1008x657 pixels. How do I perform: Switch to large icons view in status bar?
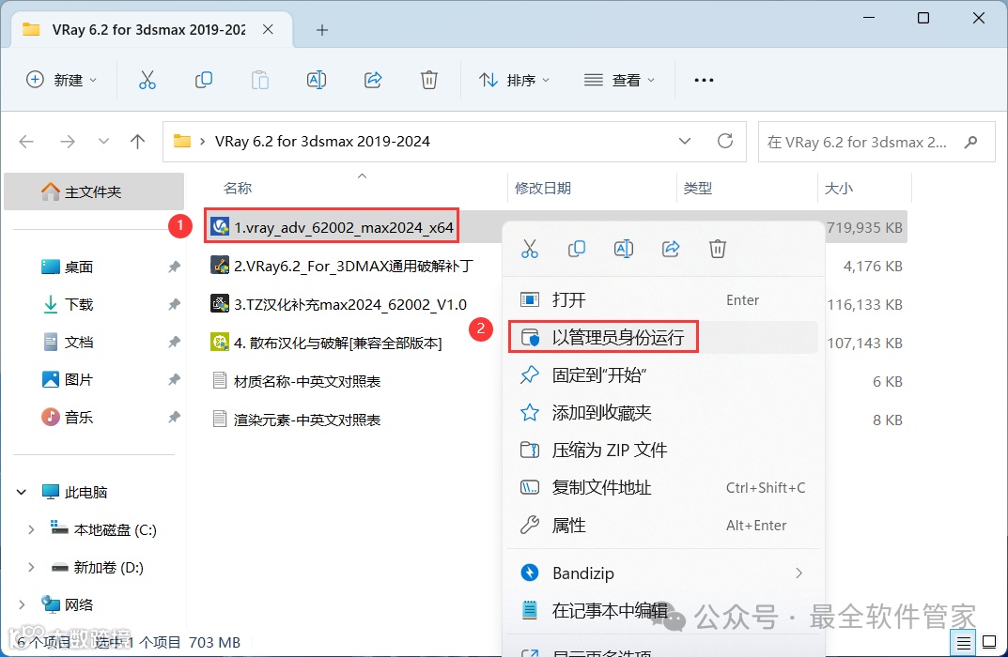990,642
